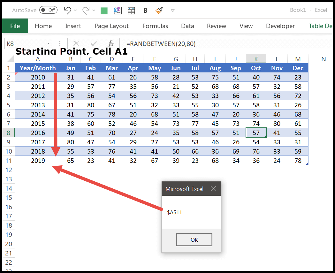Switch to the Formulas tab

155,26
